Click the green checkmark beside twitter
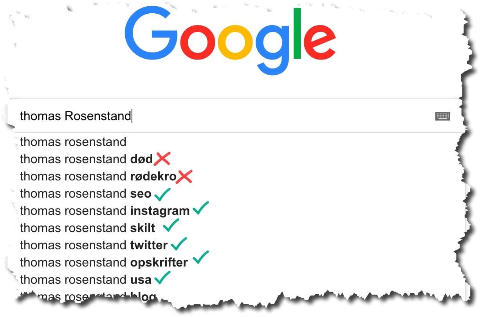Image resolution: width=480 pixels, height=317 pixels. [x=179, y=244]
